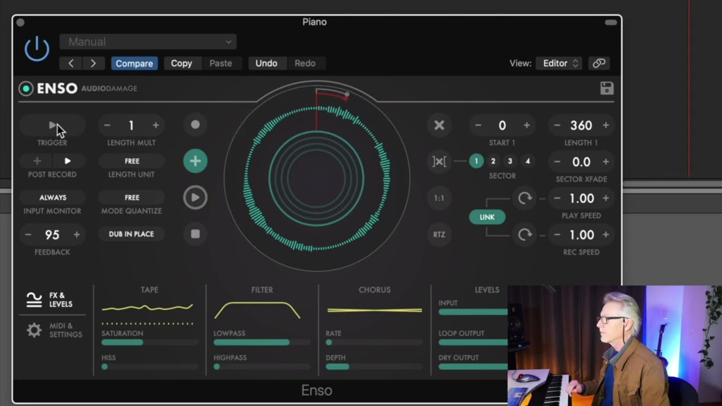The width and height of the screenshot is (722, 406).
Task: Decrease Sector Xfade value
Action: click(x=557, y=162)
